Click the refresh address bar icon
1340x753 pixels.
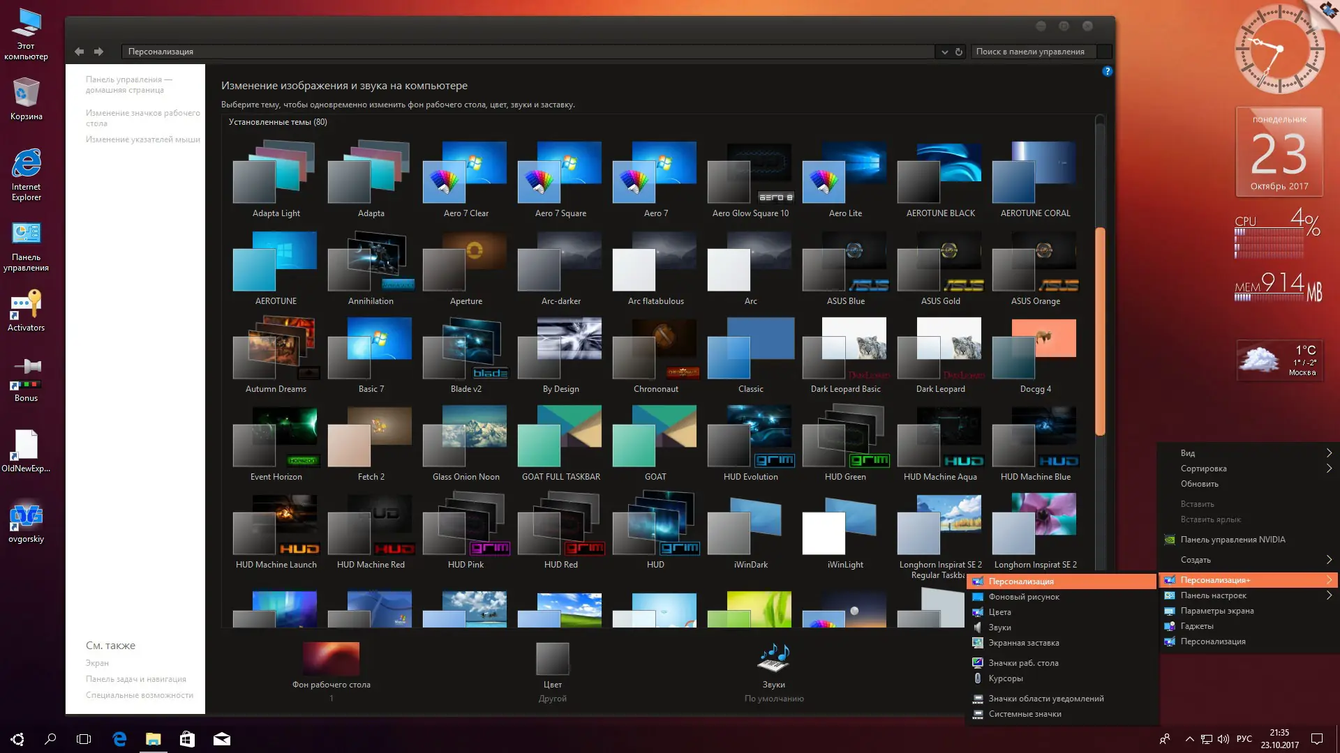tap(959, 52)
